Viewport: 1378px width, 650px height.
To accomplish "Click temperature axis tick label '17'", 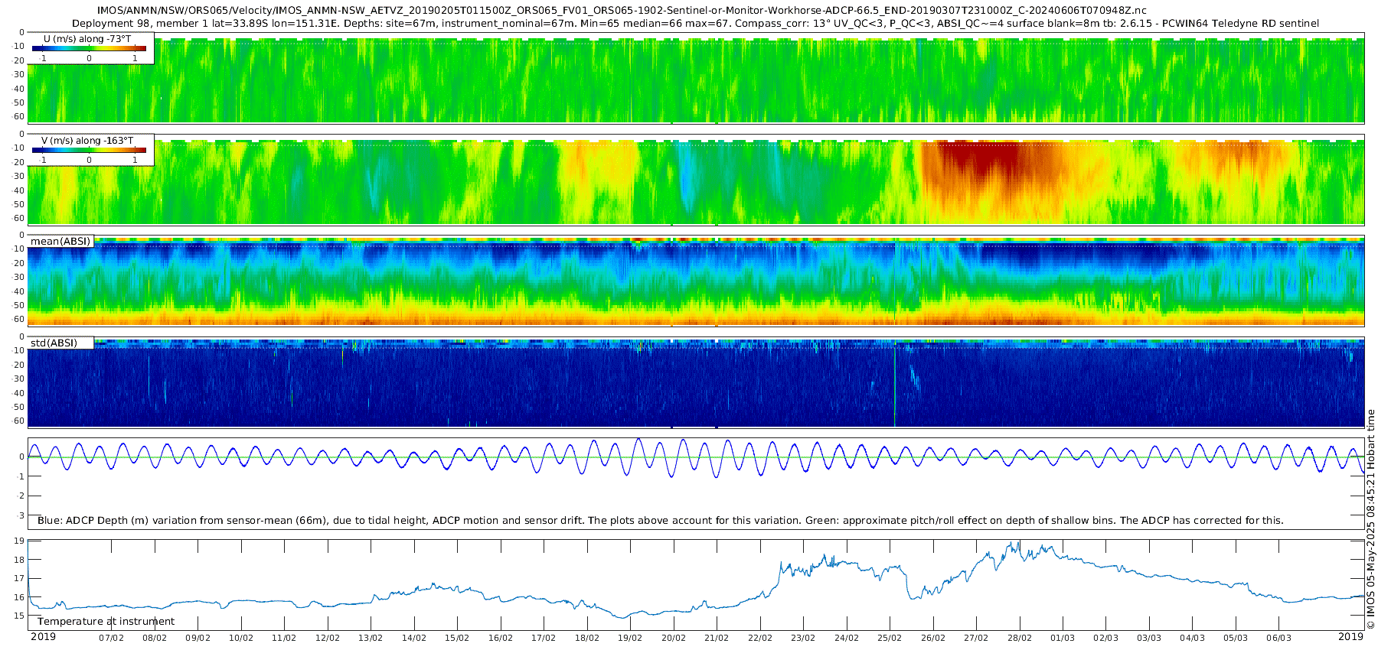I will click(19, 578).
